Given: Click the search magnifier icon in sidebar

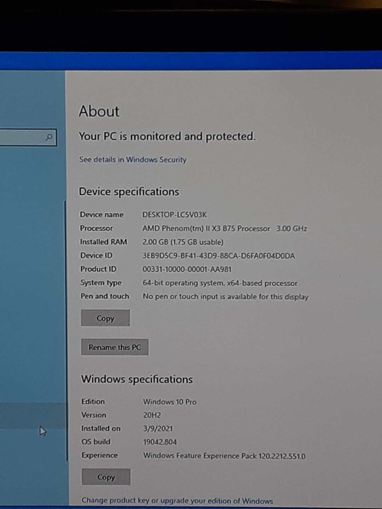Looking at the screenshot, I should click(x=49, y=137).
